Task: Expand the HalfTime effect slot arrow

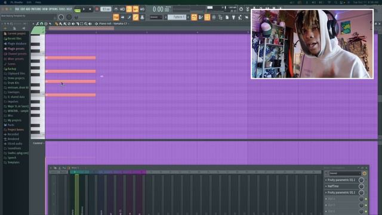Action: point(326,186)
